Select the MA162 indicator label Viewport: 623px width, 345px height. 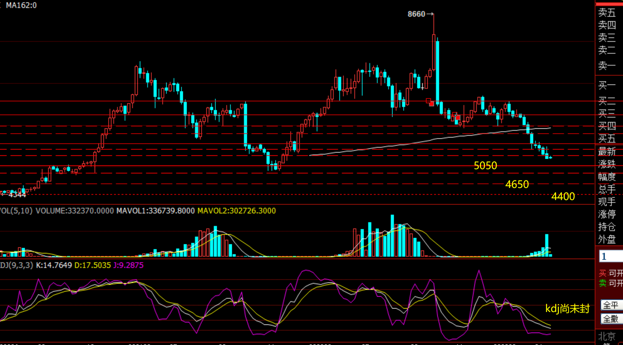21,5
